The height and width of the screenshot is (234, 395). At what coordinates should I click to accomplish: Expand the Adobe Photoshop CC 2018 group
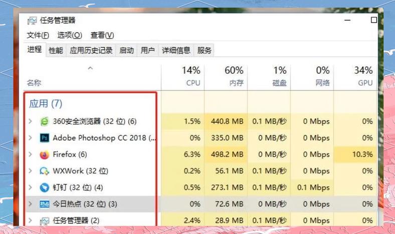pyautogui.click(x=30, y=138)
